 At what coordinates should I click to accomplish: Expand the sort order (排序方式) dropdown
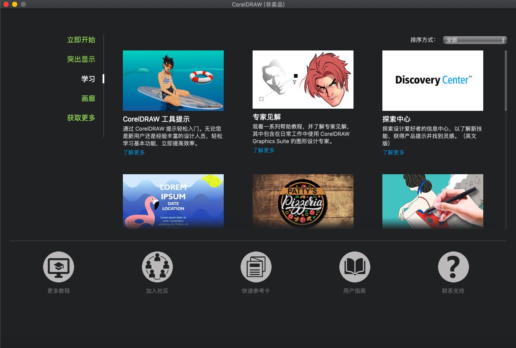point(474,40)
